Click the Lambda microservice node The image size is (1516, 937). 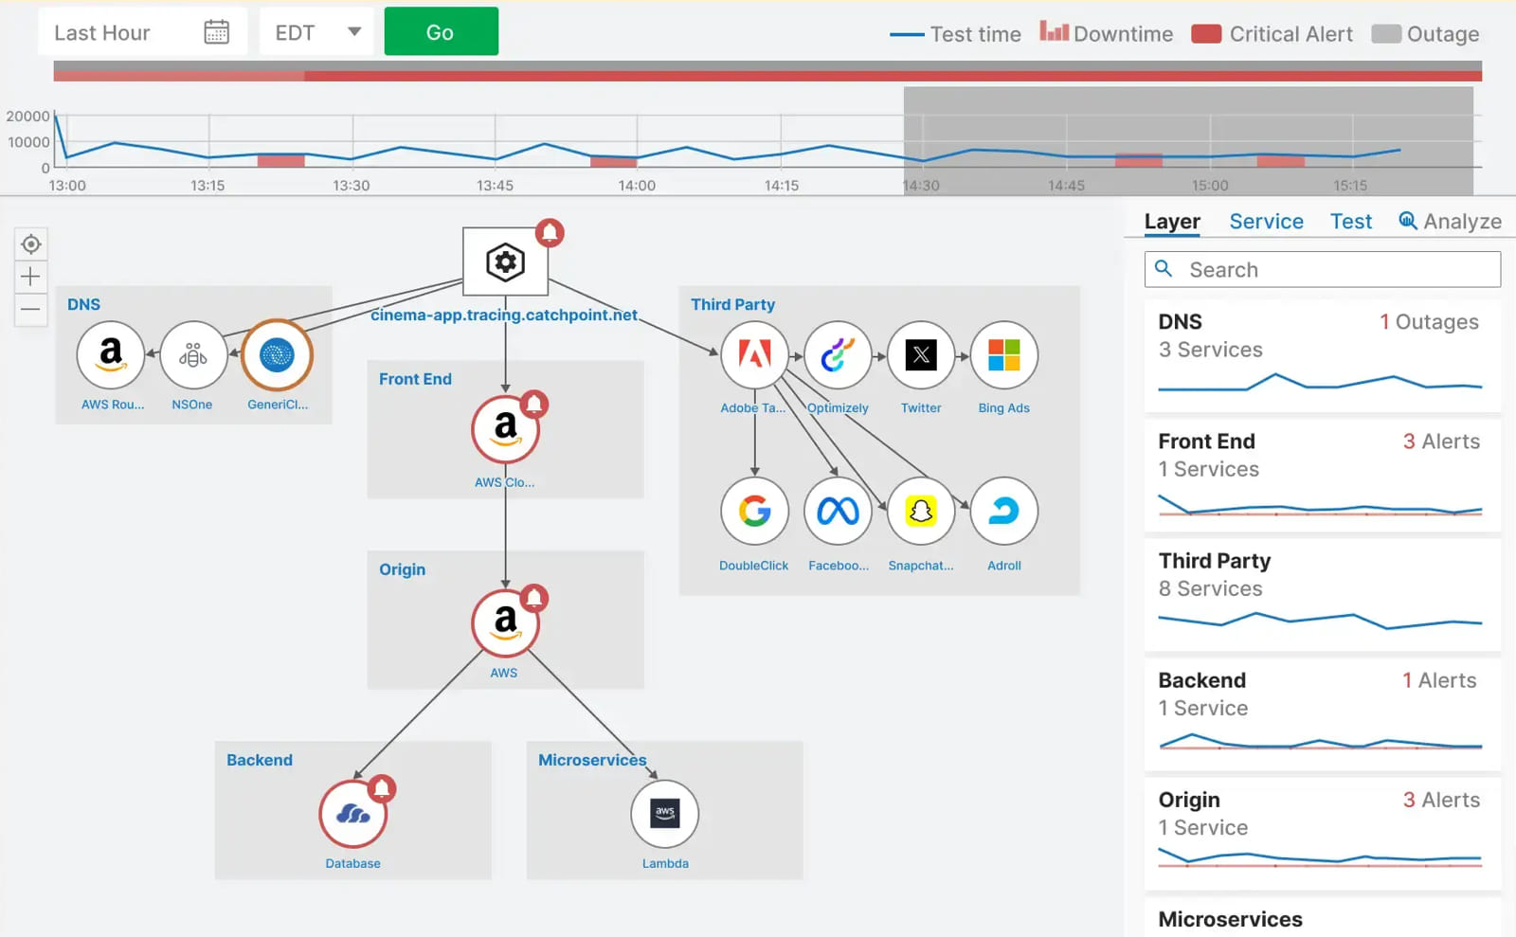pos(665,814)
